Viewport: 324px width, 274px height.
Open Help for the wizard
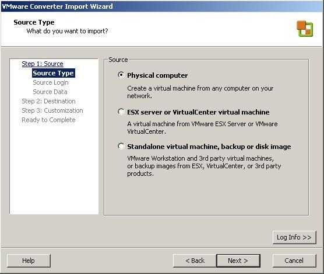pos(29,261)
